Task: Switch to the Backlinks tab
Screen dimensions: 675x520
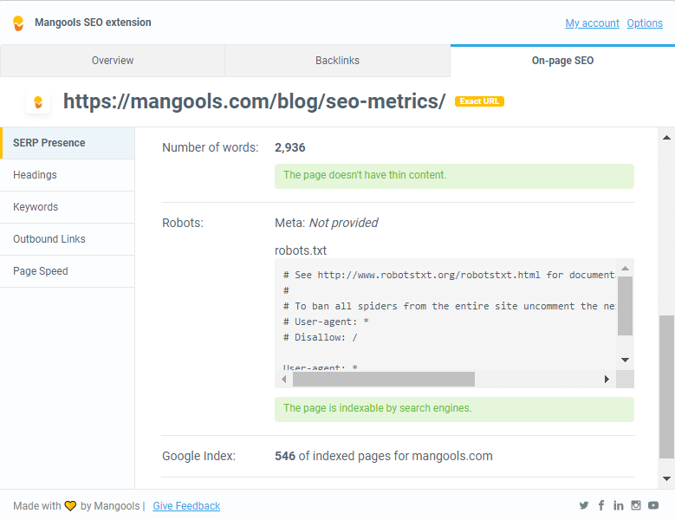Action: (x=338, y=61)
